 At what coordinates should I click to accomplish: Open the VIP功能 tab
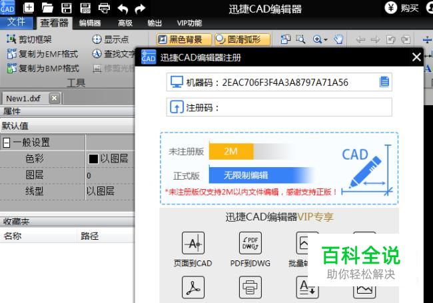(x=189, y=23)
